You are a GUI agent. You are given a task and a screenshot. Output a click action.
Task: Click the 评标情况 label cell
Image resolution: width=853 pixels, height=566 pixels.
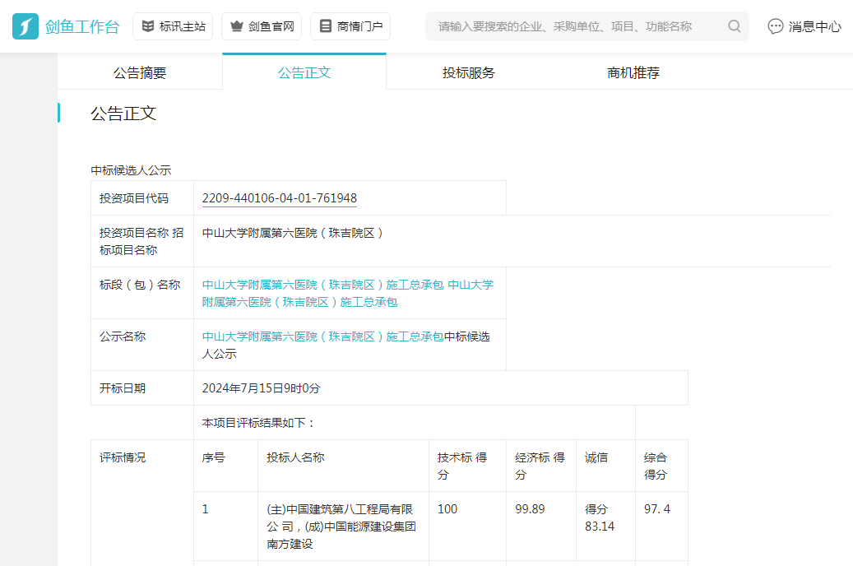point(142,503)
